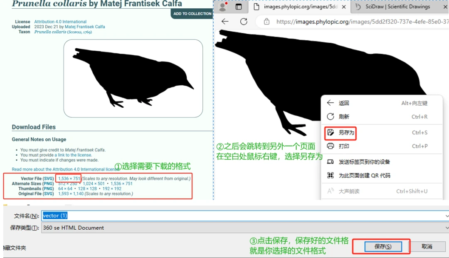Screen dimensions: 449x258
Task: Click the 打印 printer icon in context menu
Action: (331, 146)
